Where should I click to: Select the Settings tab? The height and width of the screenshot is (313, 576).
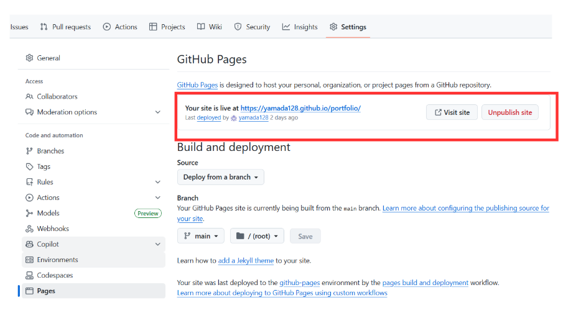click(x=348, y=27)
